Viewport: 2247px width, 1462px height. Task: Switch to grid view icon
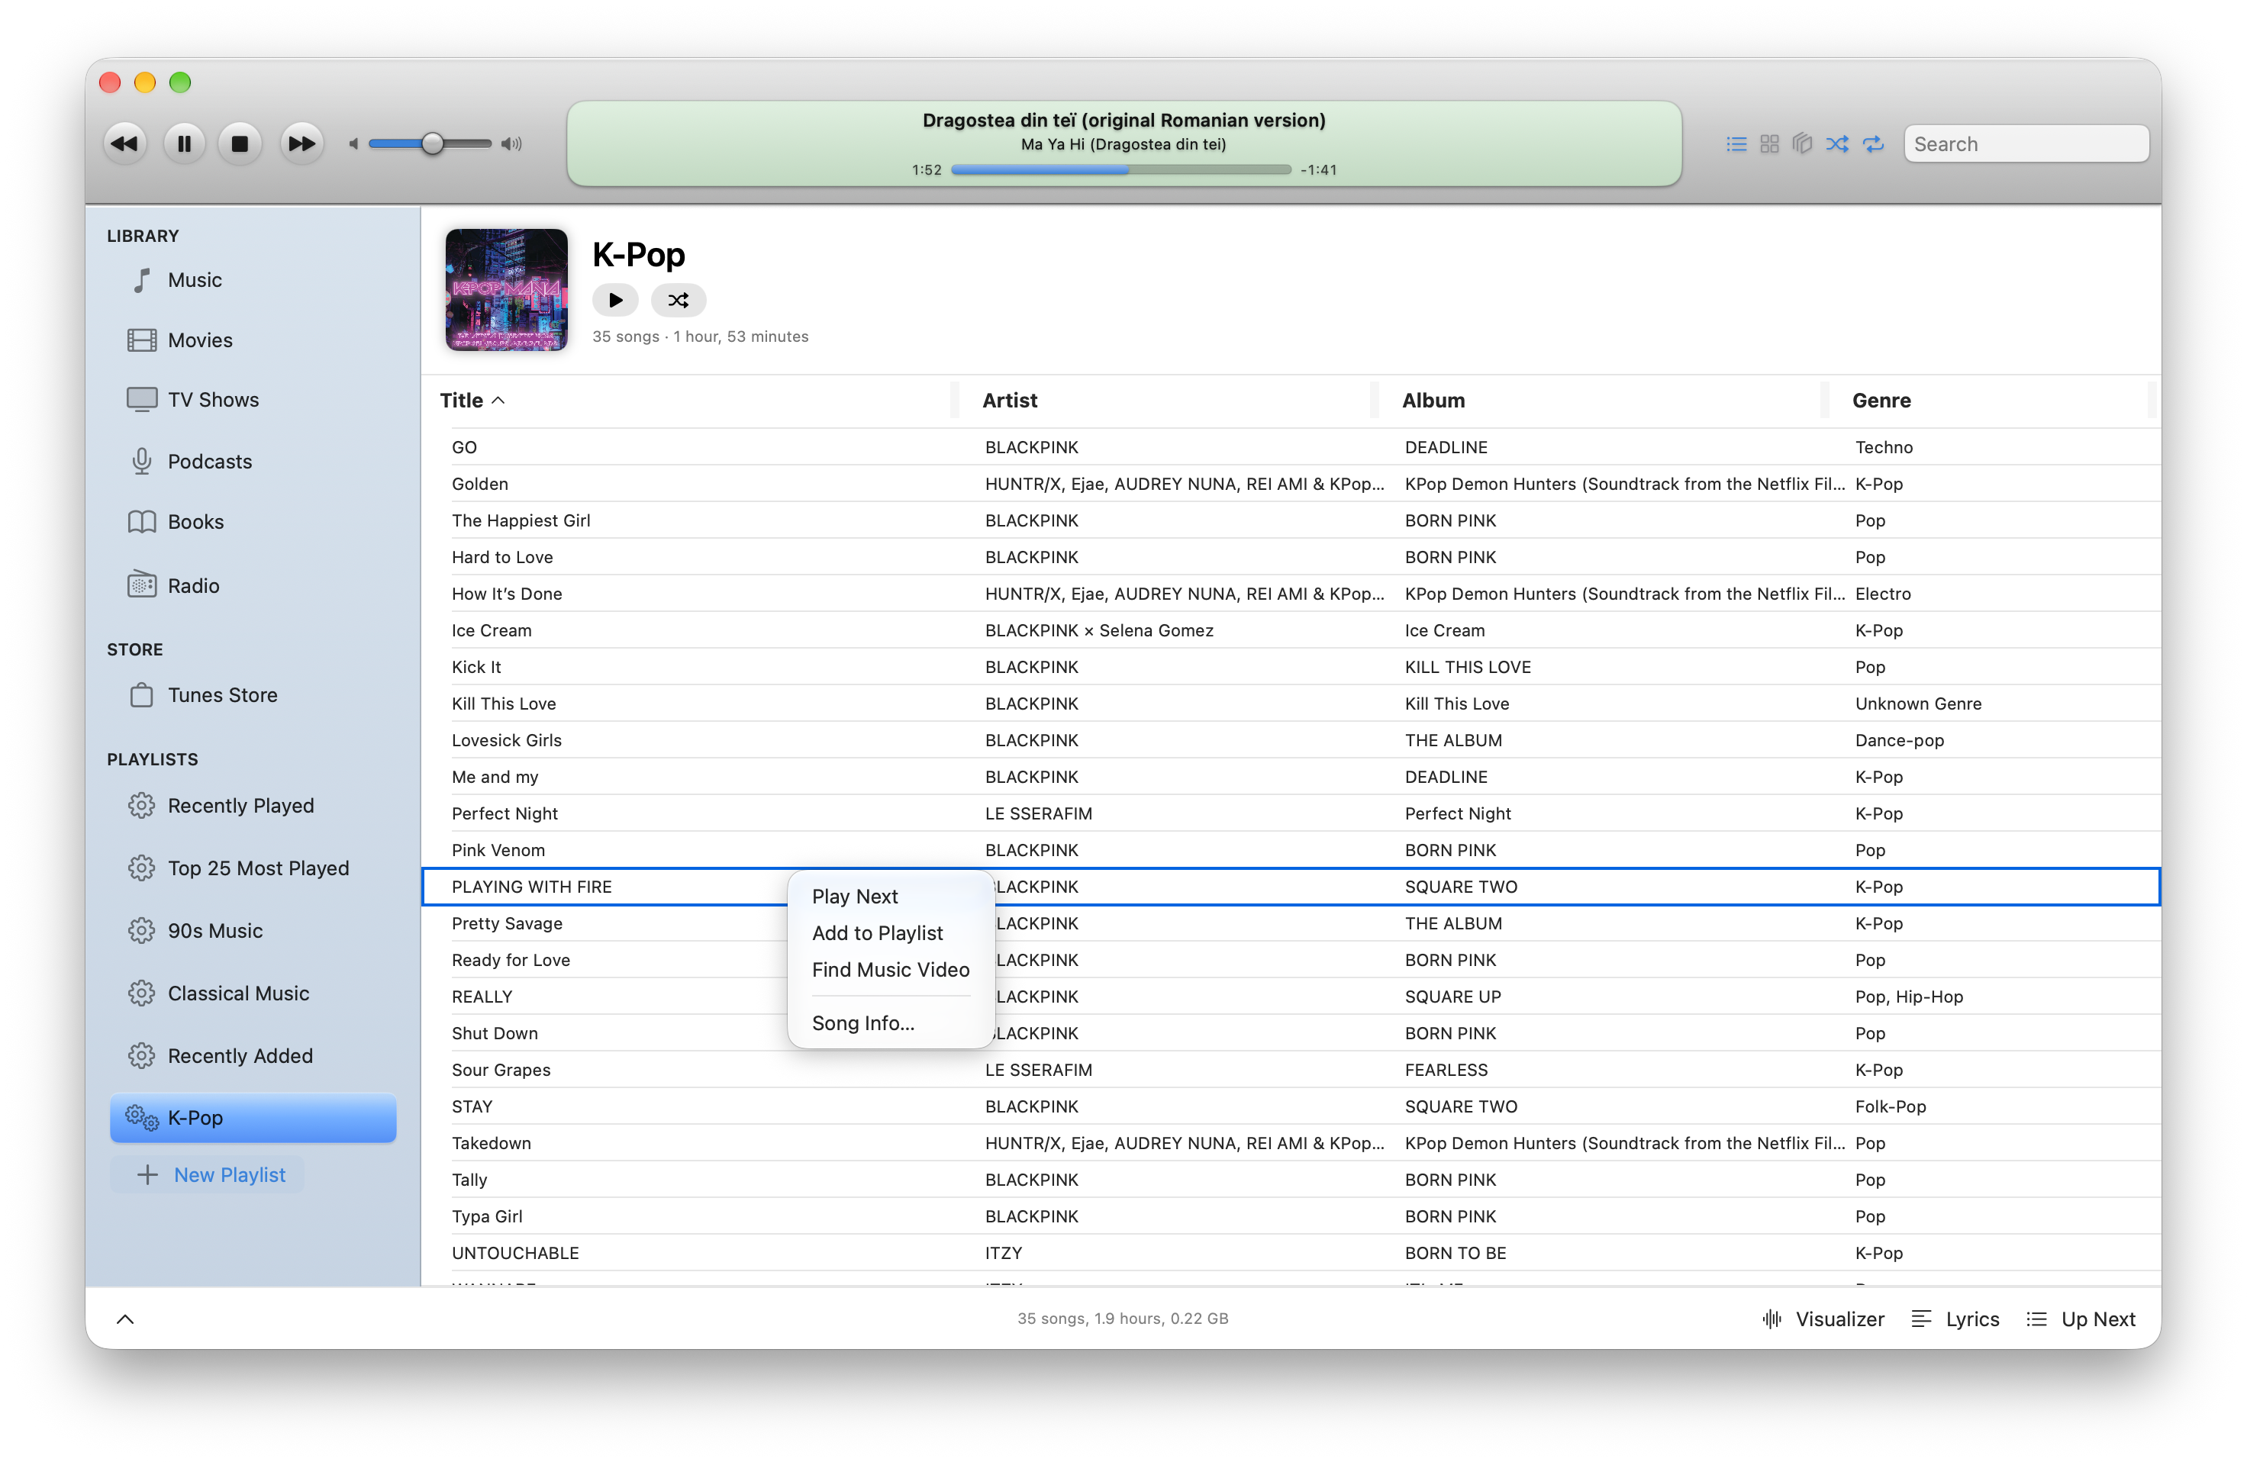1769,143
